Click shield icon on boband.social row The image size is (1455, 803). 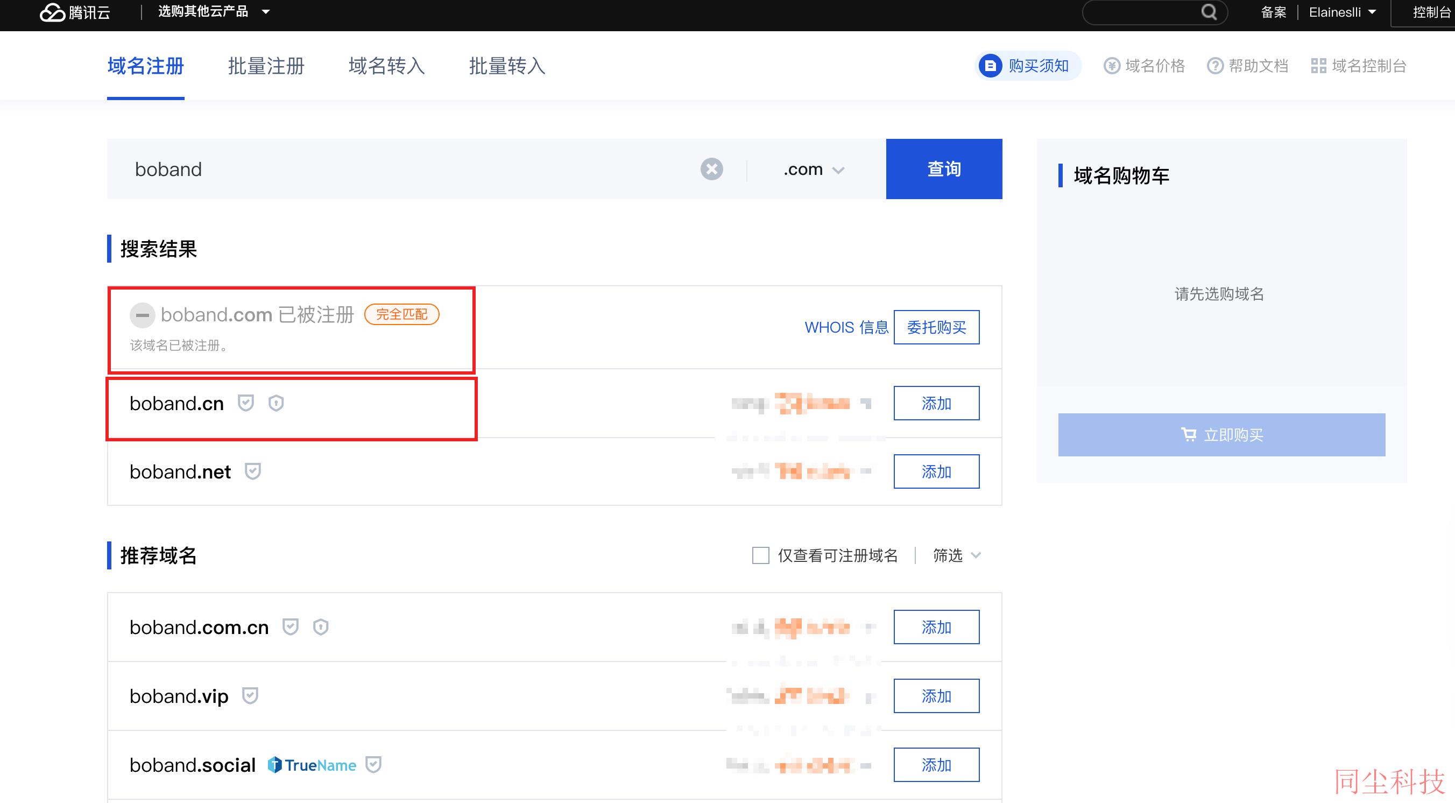(x=373, y=765)
